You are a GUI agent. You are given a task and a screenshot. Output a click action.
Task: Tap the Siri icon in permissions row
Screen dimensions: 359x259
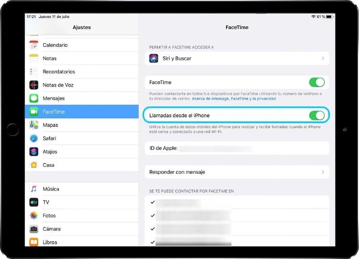pyautogui.click(x=154, y=58)
